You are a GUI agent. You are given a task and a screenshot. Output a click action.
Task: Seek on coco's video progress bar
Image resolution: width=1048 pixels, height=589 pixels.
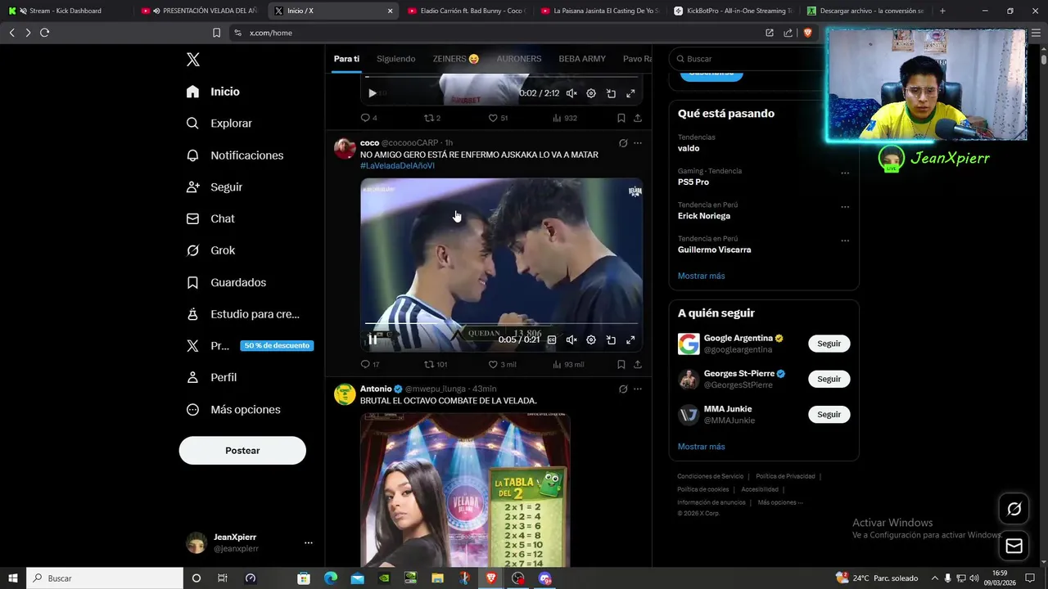tap(501, 323)
